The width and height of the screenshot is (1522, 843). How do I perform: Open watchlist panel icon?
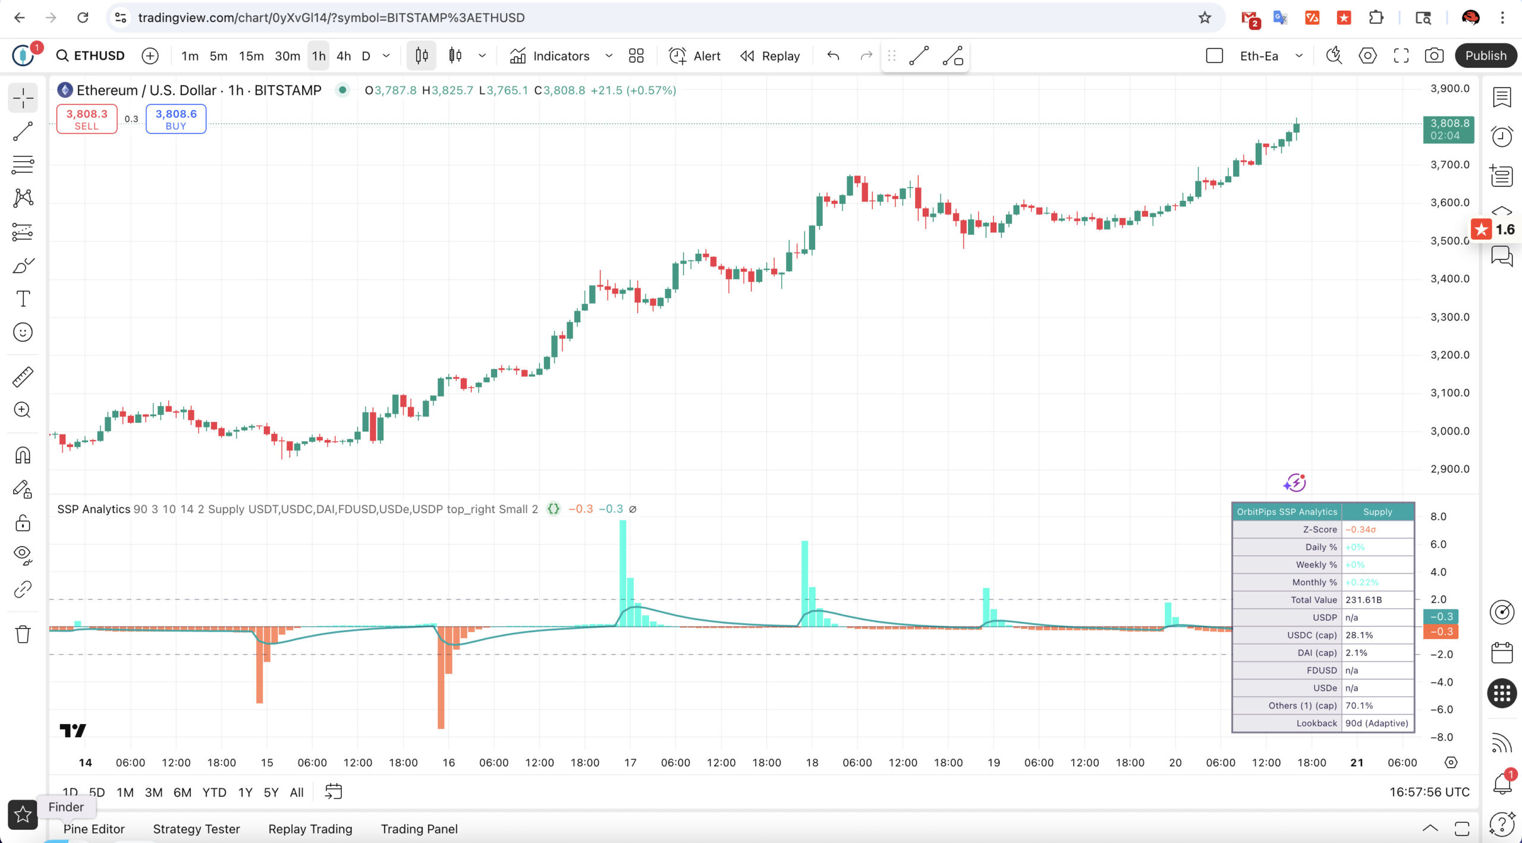point(1502,97)
